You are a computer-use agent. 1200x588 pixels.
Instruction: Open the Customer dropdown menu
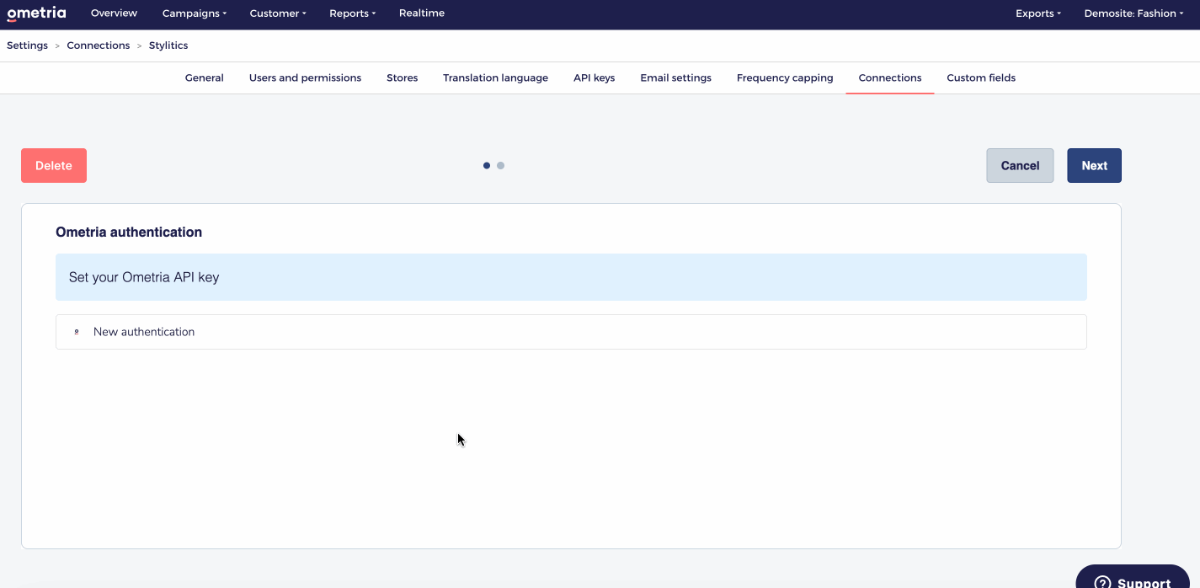[278, 13]
